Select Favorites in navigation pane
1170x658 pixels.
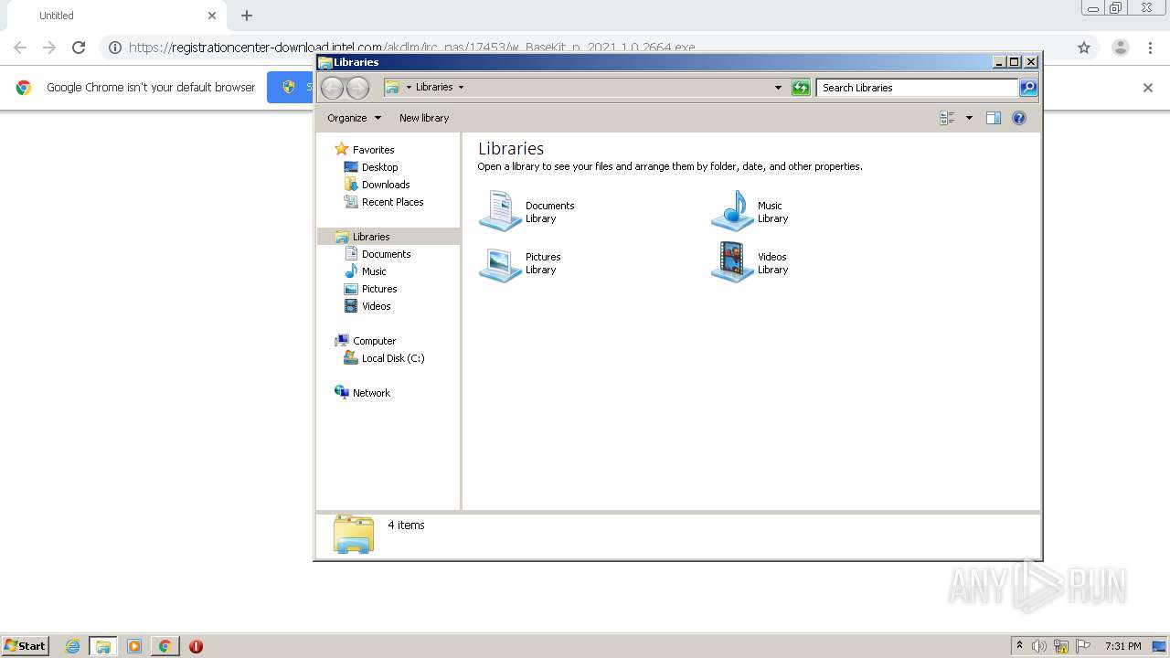pos(373,150)
